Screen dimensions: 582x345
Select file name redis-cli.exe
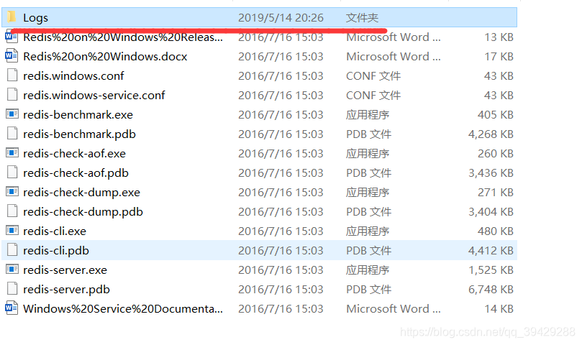[x=55, y=231]
